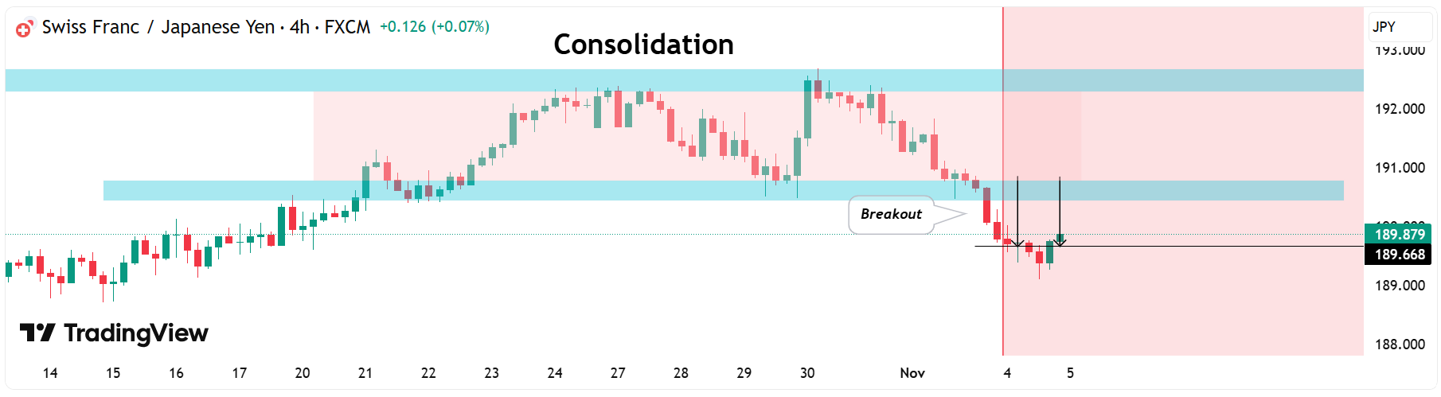This screenshot has height=397, width=1441.
Task: Click the Nov date on time axis
Action: pyautogui.click(x=912, y=373)
